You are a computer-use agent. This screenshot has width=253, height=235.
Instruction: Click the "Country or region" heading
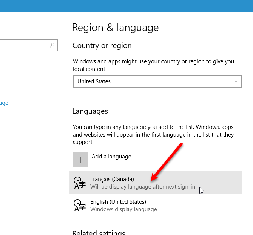(102, 46)
